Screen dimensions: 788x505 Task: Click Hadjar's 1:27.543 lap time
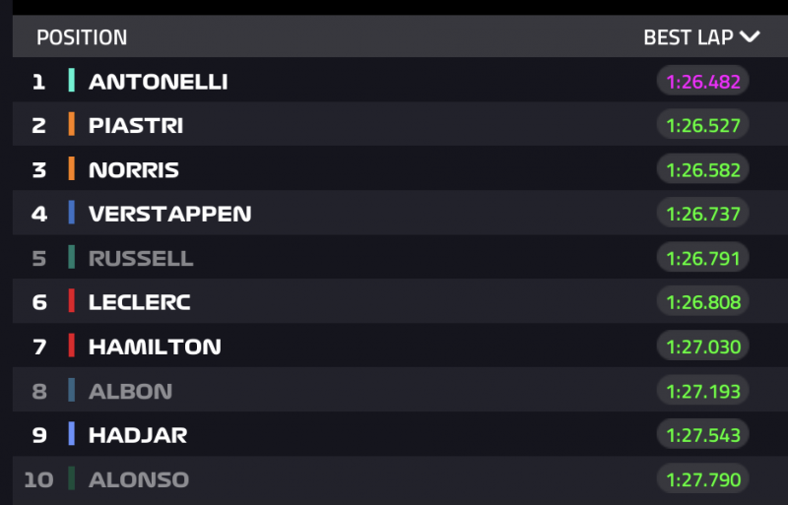pos(703,434)
